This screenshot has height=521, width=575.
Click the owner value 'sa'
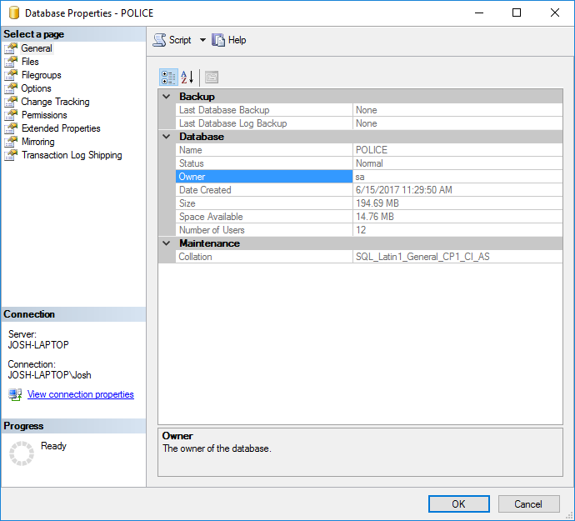[360, 178]
